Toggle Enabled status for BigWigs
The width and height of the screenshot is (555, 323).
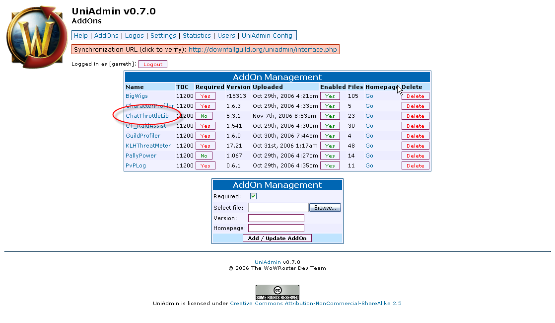tap(330, 96)
